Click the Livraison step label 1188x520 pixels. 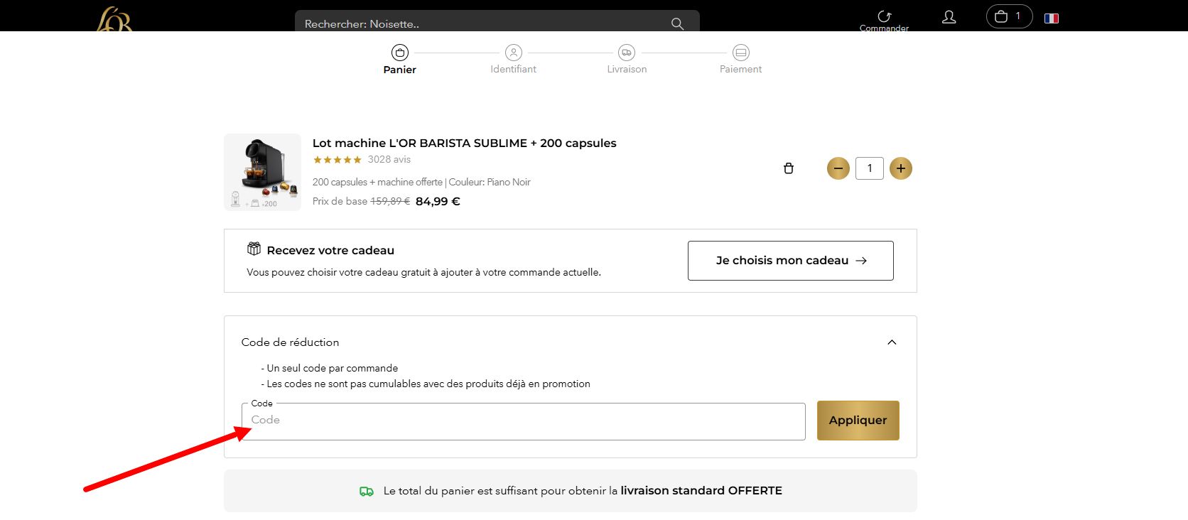pos(627,69)
